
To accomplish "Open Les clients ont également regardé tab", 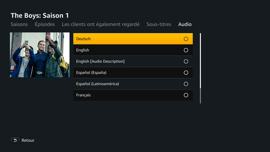I will [101, 24].
